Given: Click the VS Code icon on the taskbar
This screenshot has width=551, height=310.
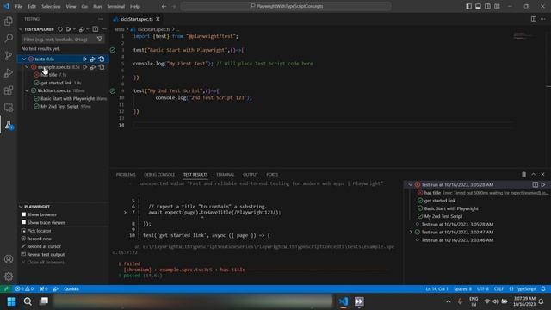Looking at the screenshot, I should [343, 301].
